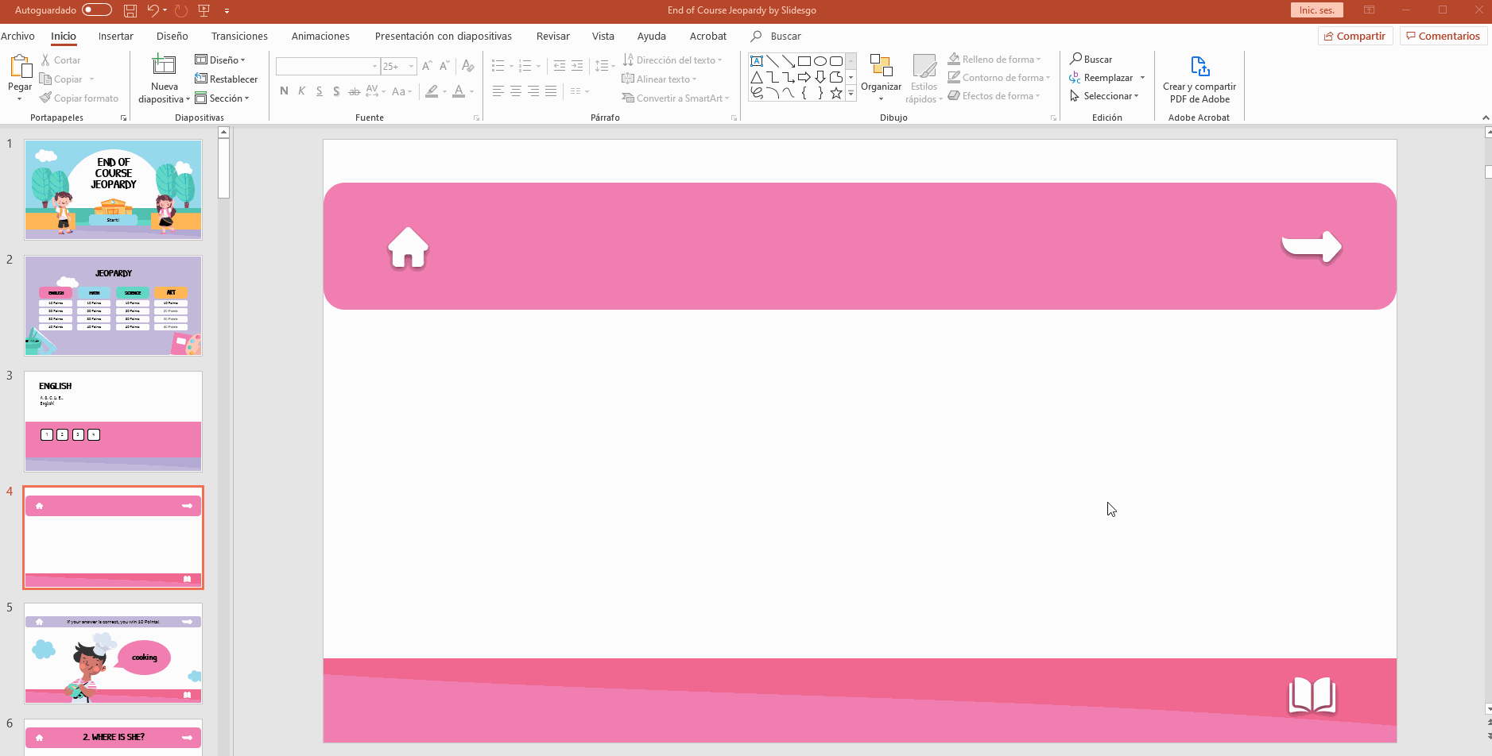The width and height of the screenshot is (1492, 756).
Task: Switch to the Animaciones tab
Action: [x=320, y=36]
